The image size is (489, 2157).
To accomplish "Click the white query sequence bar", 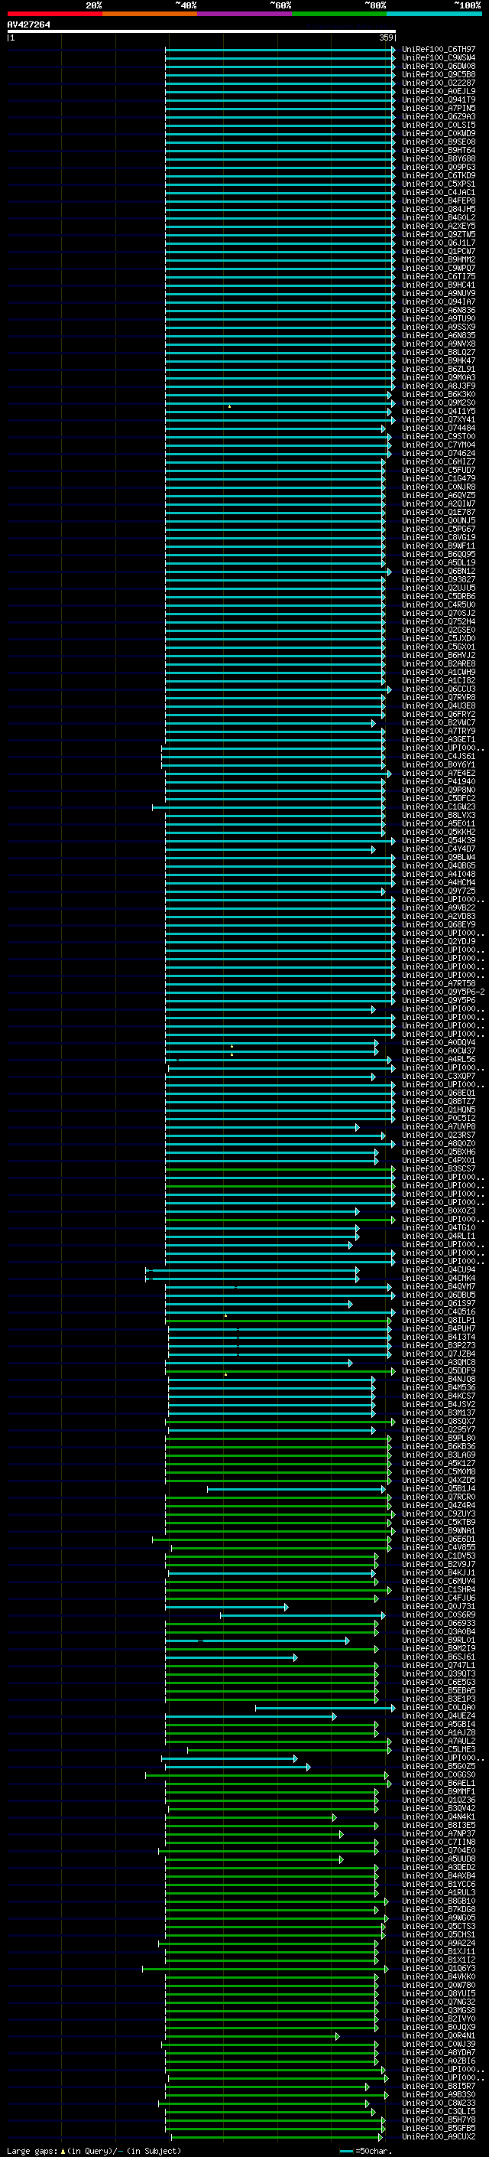I will pos(202,32).
